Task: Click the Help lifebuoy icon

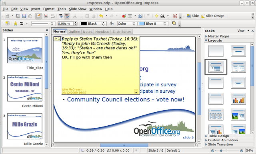Action: point(175,16)
